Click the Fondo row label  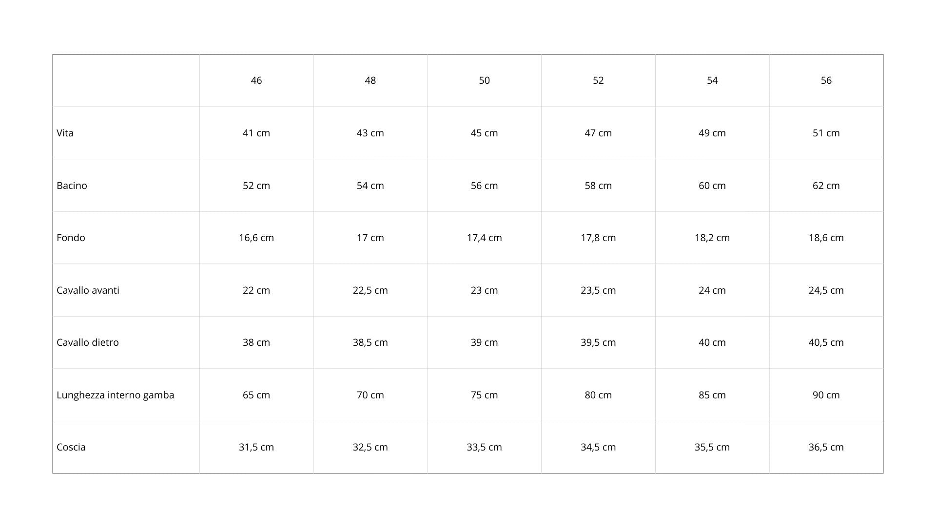tap(71, 238)
